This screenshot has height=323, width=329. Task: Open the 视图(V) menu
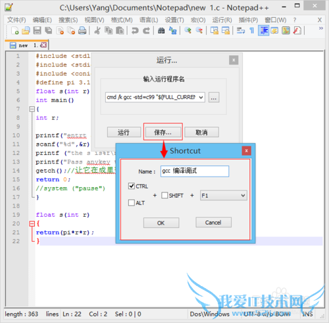[x=95, y=20]
